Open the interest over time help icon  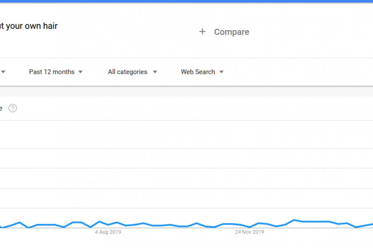point(12,108)
